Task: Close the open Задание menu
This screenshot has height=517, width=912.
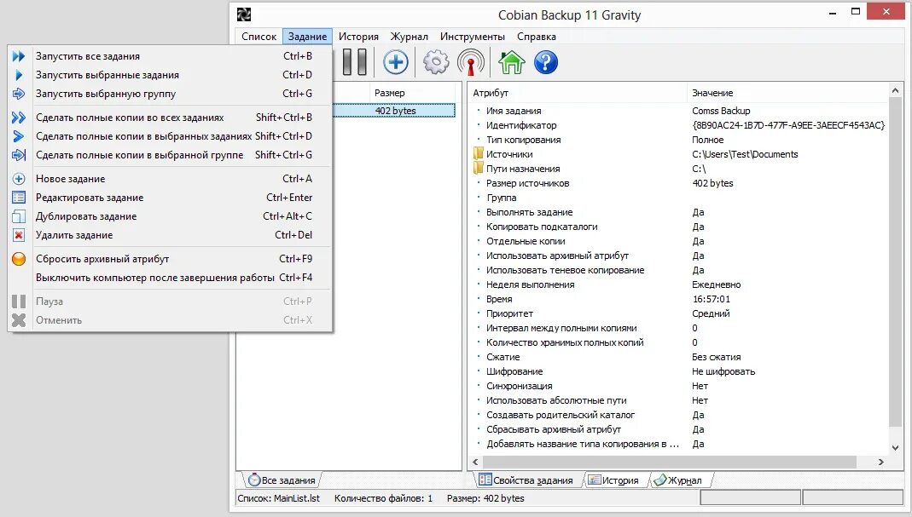Action: coord(308,36)
